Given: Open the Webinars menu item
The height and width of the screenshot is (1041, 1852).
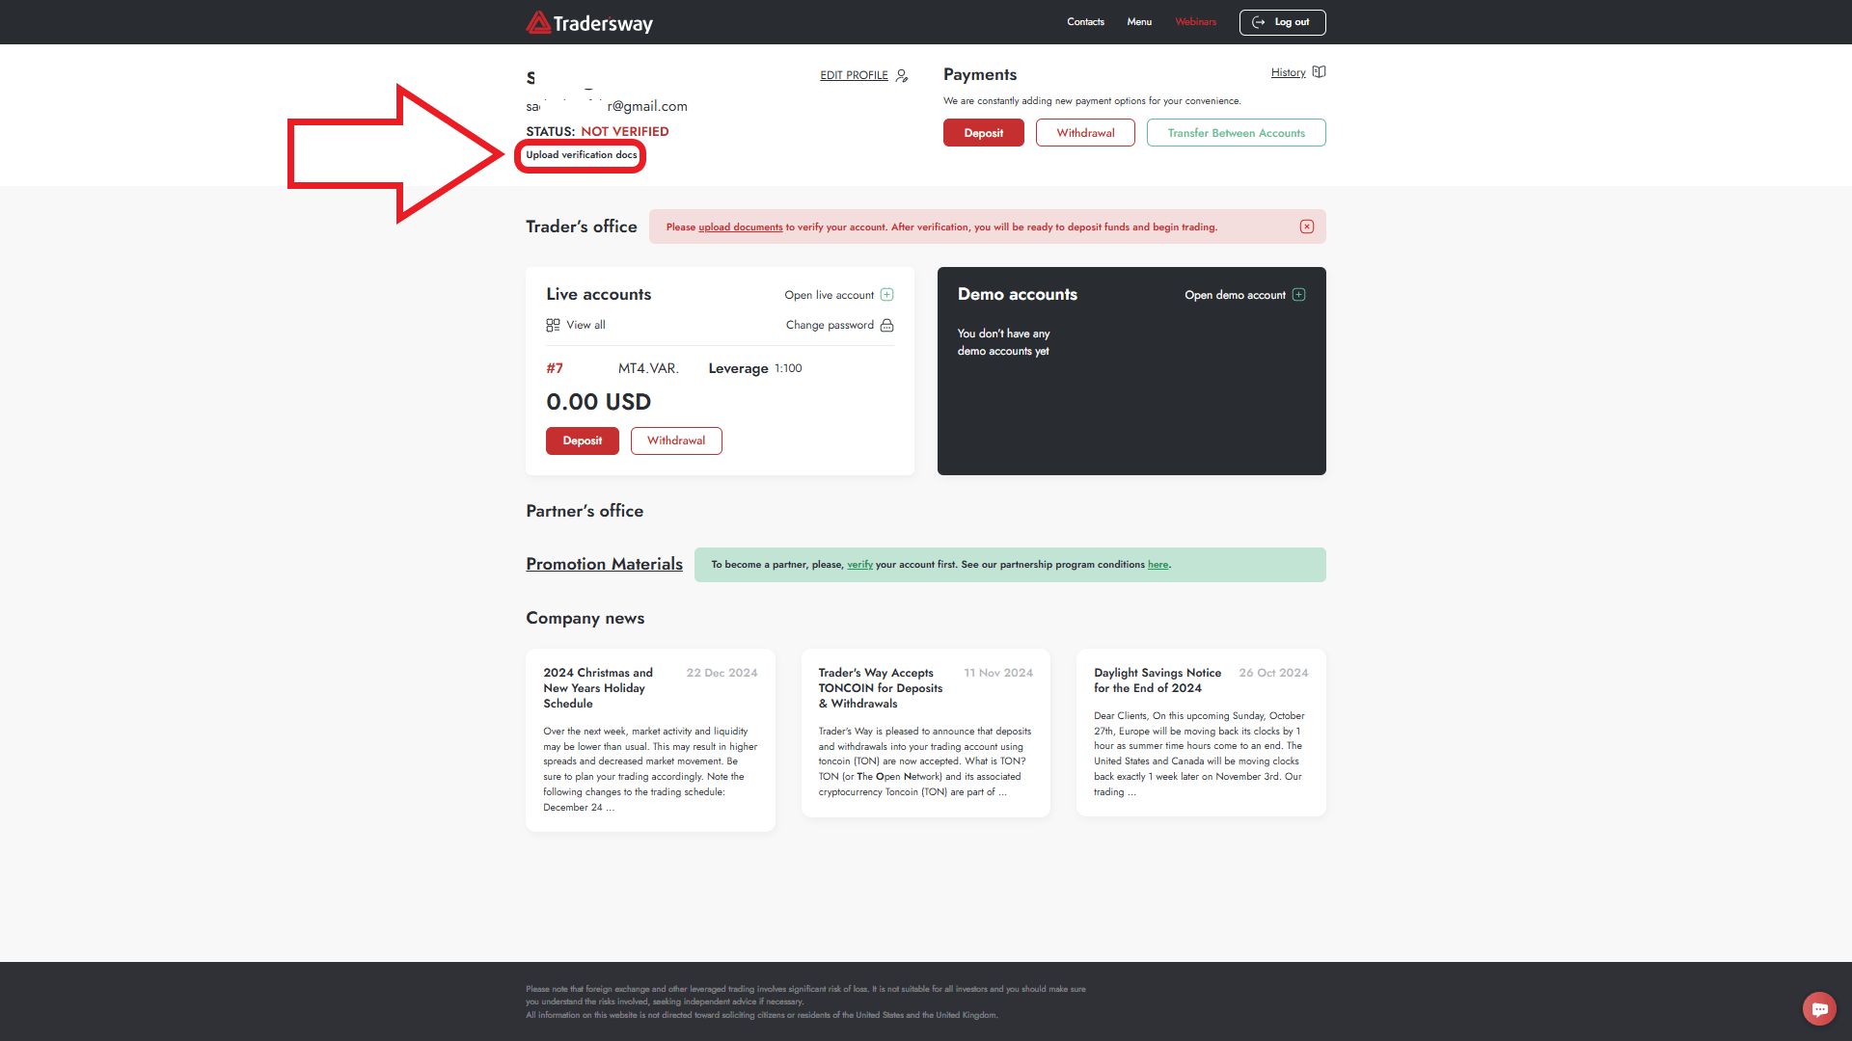Looking at the screenshot, I should tap(1195, 22).
